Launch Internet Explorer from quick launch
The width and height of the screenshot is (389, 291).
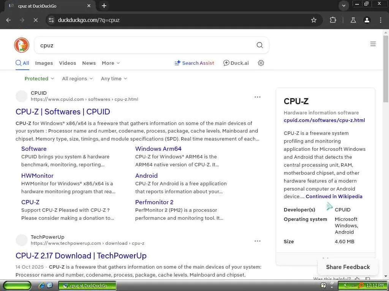click(x=42, y=286)
